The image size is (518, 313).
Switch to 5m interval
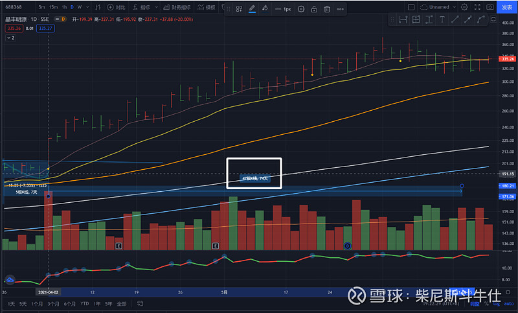(x=41, y=7)
